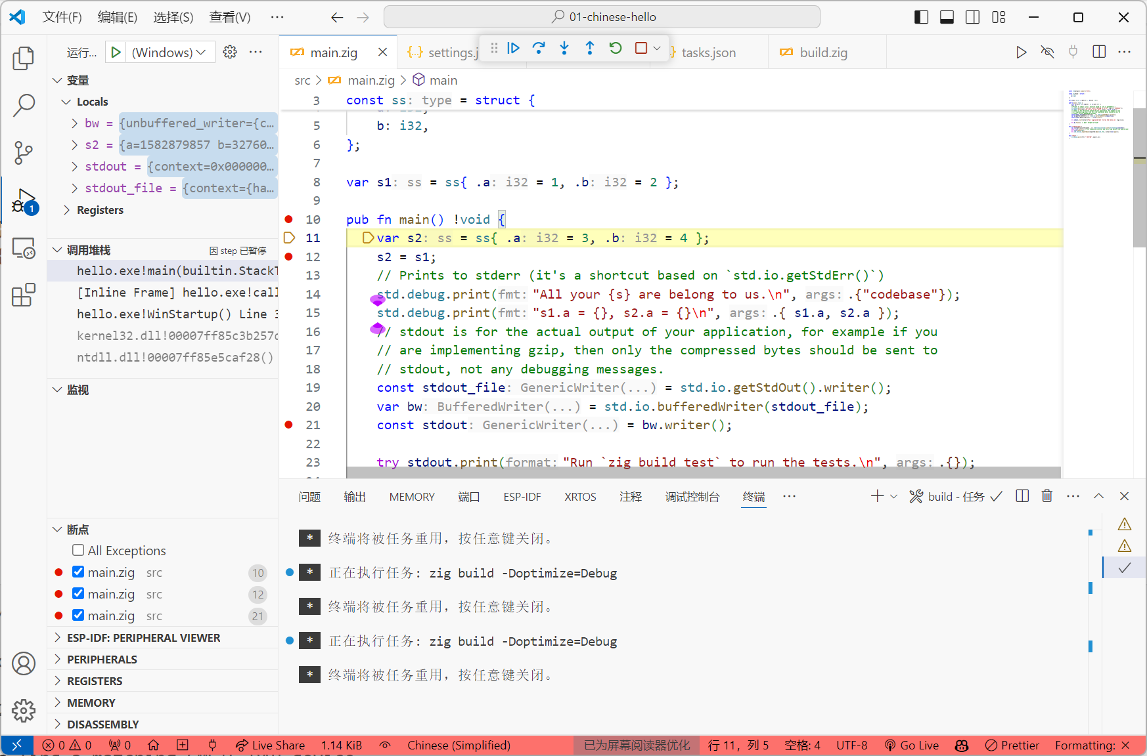
Task: Toggle the All Exceptions checkbox
Action: tap(78, 550)
